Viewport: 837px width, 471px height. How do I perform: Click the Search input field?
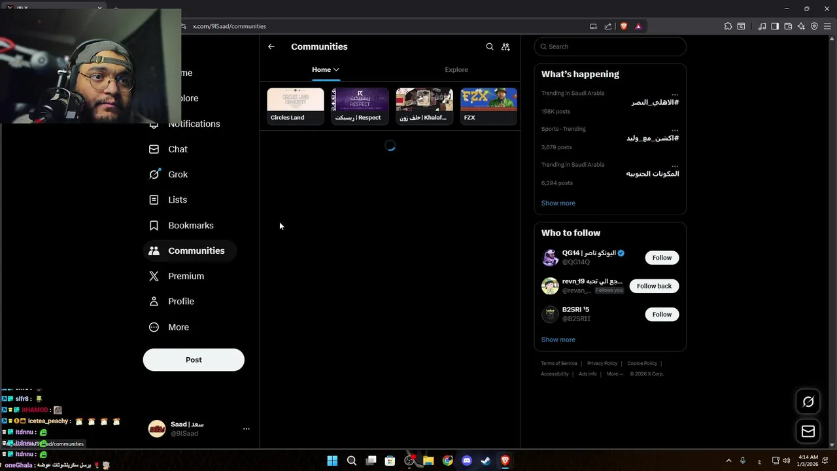(610, 46)
